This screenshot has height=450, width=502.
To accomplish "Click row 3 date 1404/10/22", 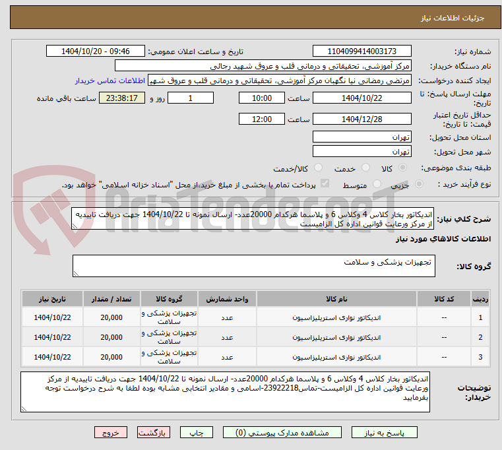I will click(52, 357).
